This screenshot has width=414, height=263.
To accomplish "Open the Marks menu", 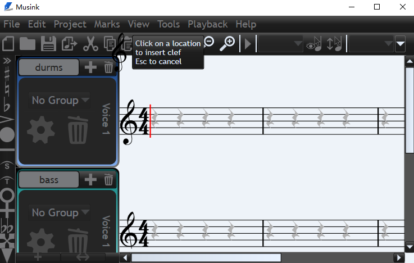I will pos(107,24).
